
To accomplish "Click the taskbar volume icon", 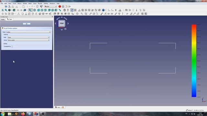I will coord(194,114).
